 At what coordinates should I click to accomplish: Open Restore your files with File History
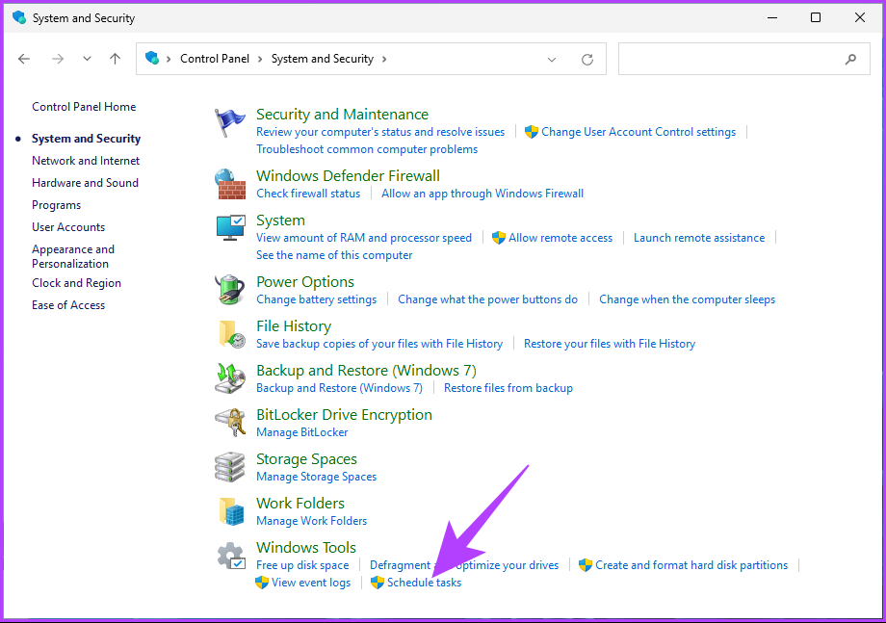609,344
